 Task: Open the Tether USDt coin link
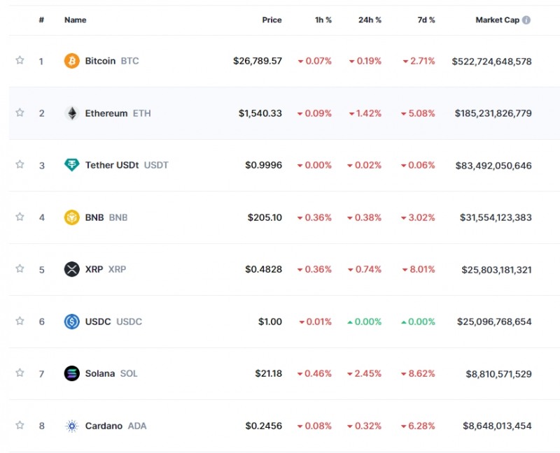(x=112, y=165)
